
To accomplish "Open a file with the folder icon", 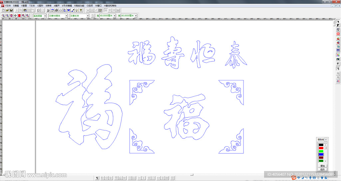I will pyautogui.click(x=7, y=10).
